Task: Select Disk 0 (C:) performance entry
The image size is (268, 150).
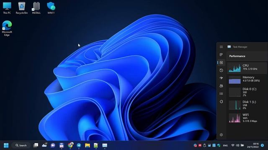Action: (247, 92)
